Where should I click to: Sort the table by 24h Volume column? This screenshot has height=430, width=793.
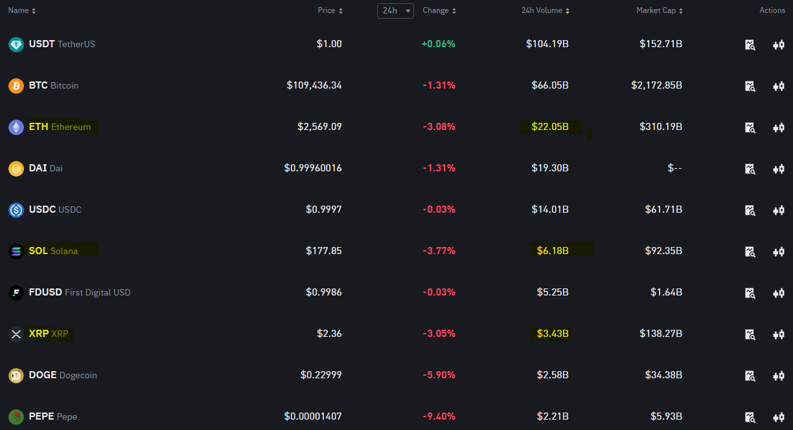pyautogui.click(x=546, y=10)
